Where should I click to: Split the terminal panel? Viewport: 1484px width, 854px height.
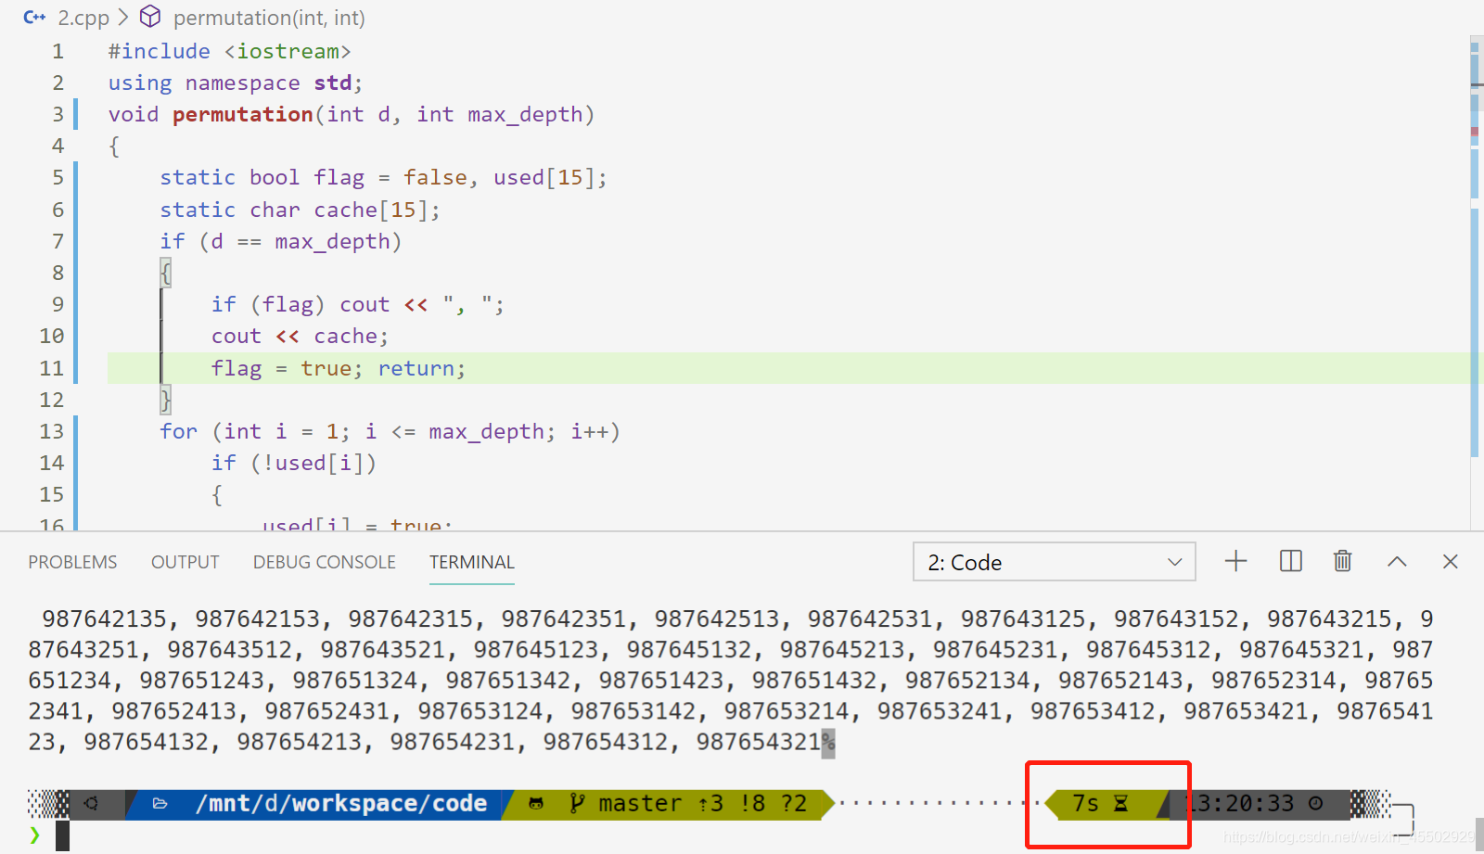pos(1290,561)
